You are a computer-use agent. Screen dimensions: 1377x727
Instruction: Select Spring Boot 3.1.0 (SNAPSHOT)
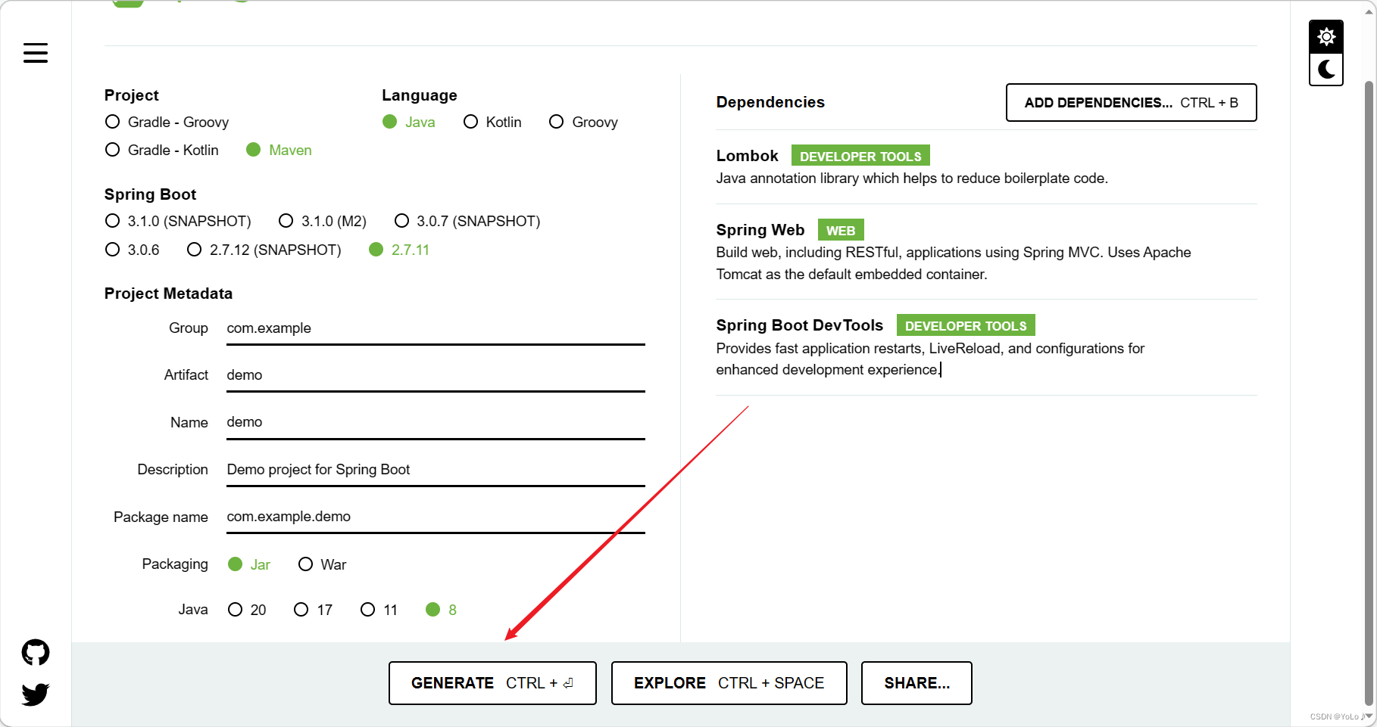tap(178, 221)
